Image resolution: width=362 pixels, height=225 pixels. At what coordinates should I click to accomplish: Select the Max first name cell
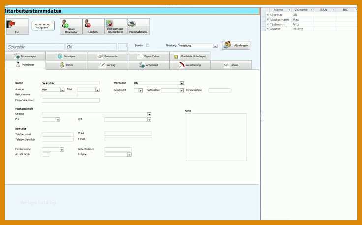(302, 20)
